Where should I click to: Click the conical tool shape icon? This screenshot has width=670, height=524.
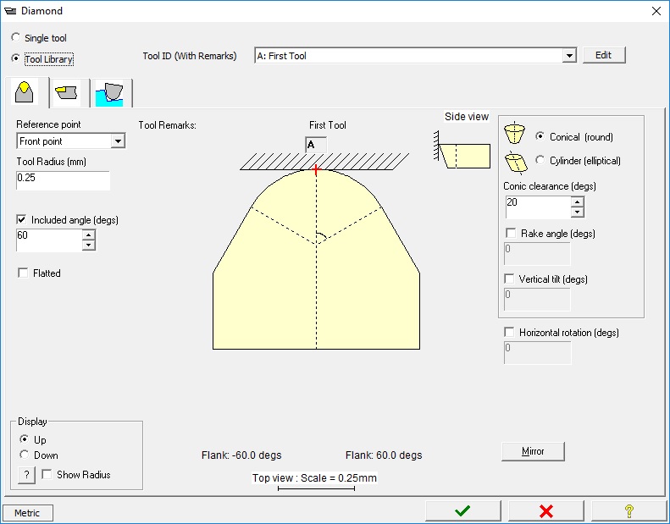tap(514, 133)
